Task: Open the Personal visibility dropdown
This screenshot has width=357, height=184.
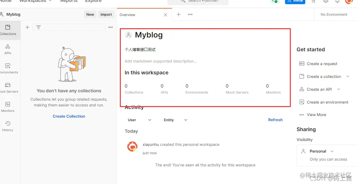Action: (321, 151)
